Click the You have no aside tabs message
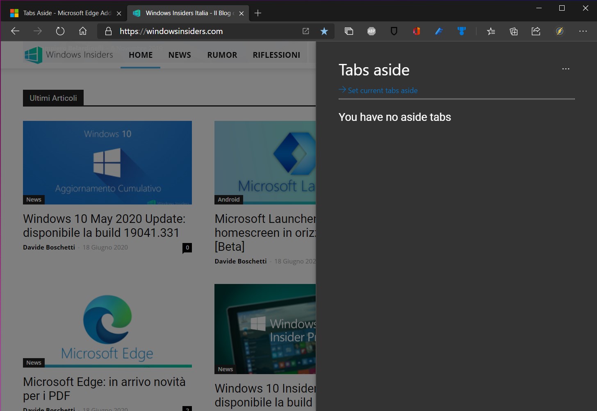 coord(395,117)
